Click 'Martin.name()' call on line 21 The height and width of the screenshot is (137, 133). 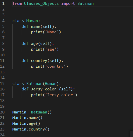click(27, 118)
